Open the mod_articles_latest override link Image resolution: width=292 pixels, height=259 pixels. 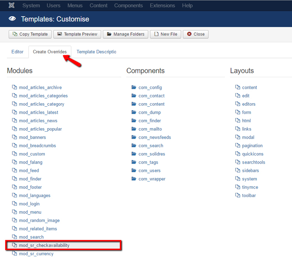[39, 112]
